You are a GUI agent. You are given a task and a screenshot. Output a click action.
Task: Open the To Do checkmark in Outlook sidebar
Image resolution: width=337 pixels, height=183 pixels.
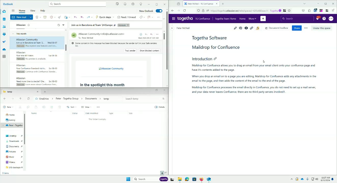[x=4, y=42]
